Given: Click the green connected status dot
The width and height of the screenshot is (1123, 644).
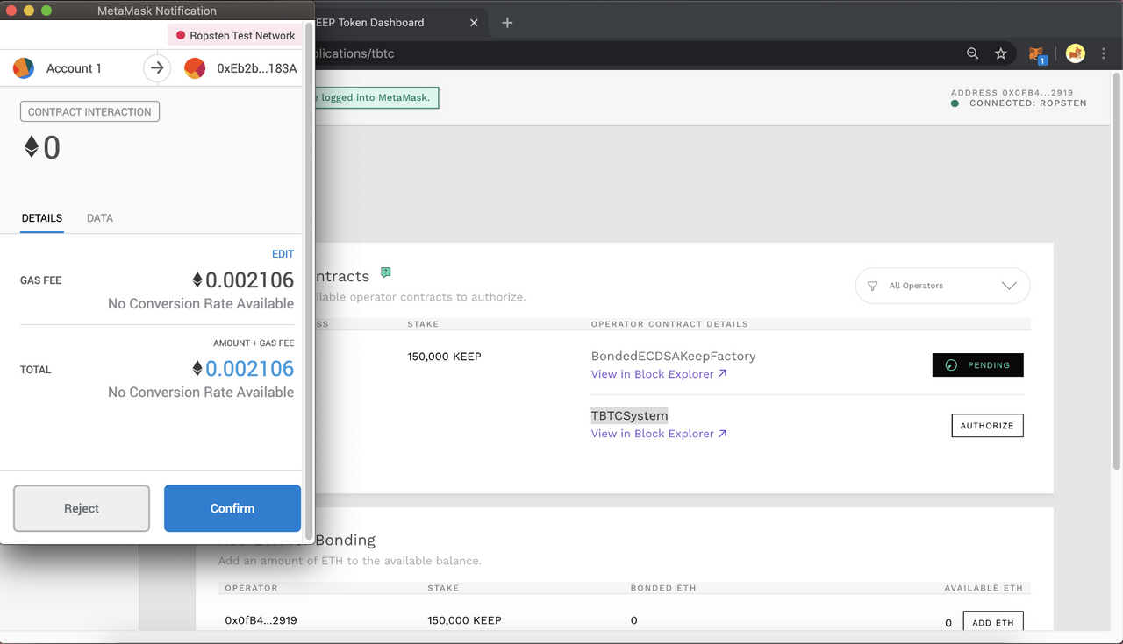Looking at the screenshot, I should pos(955,103).
